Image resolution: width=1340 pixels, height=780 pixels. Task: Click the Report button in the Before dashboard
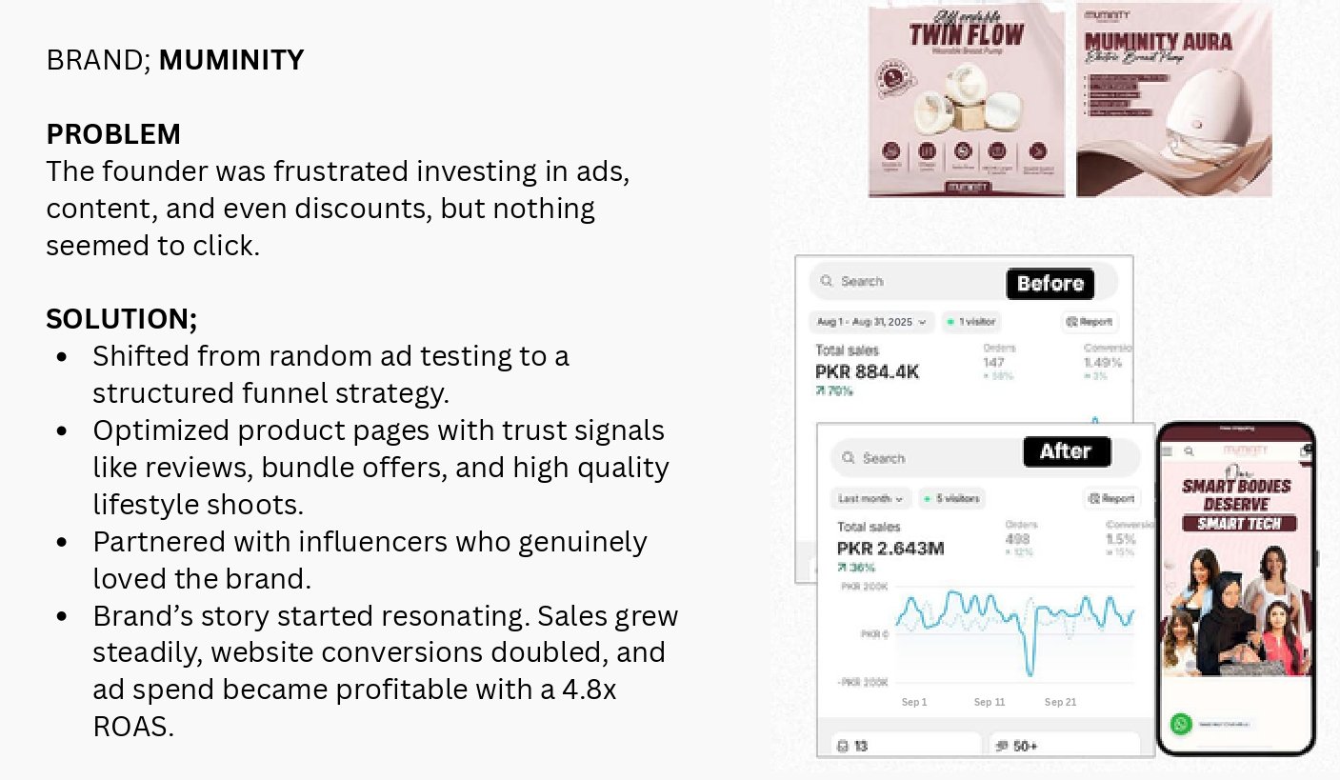coord(1090,322)
